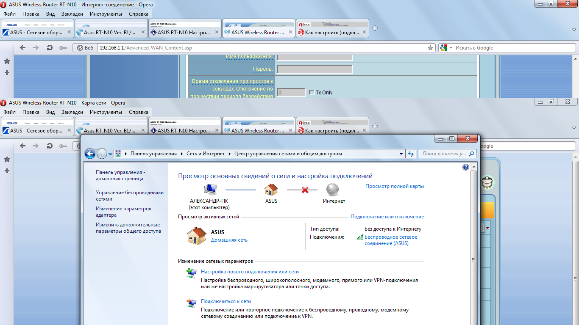Click the ASUS house icon in network map
Image resolution: width=579 pixels, height=325 pixels.
[271, 189]
